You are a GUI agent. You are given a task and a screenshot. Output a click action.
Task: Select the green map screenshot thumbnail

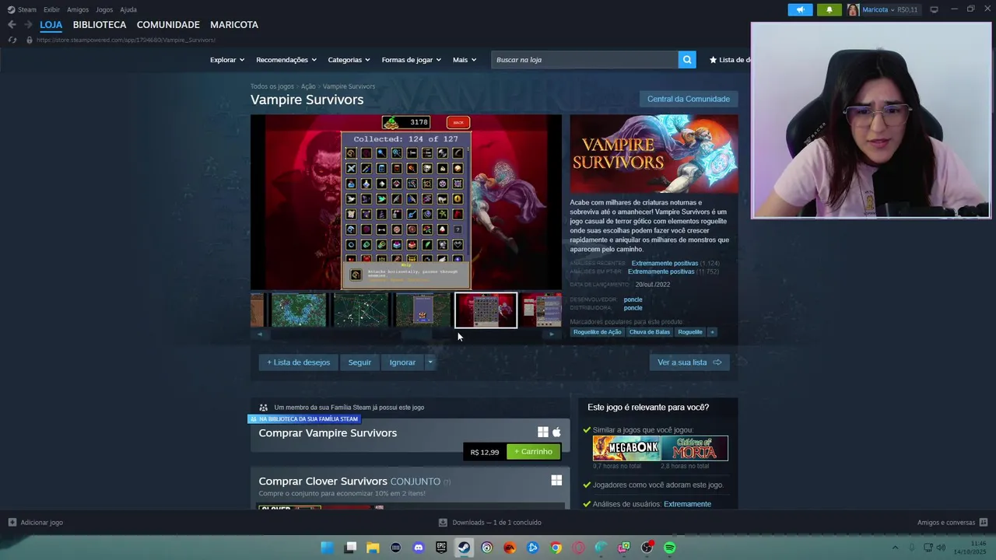click(299, 310)
